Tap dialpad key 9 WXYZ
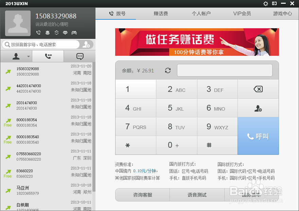Image resolution: width=299 pixels, height=211 pixels. pos(217,127)
